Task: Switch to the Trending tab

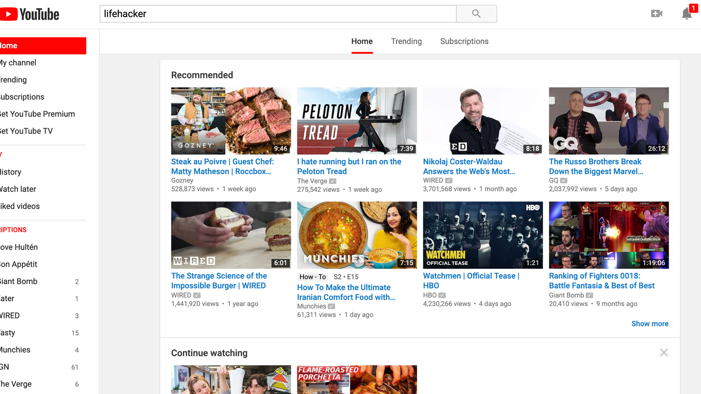Action: click(406, 41)
